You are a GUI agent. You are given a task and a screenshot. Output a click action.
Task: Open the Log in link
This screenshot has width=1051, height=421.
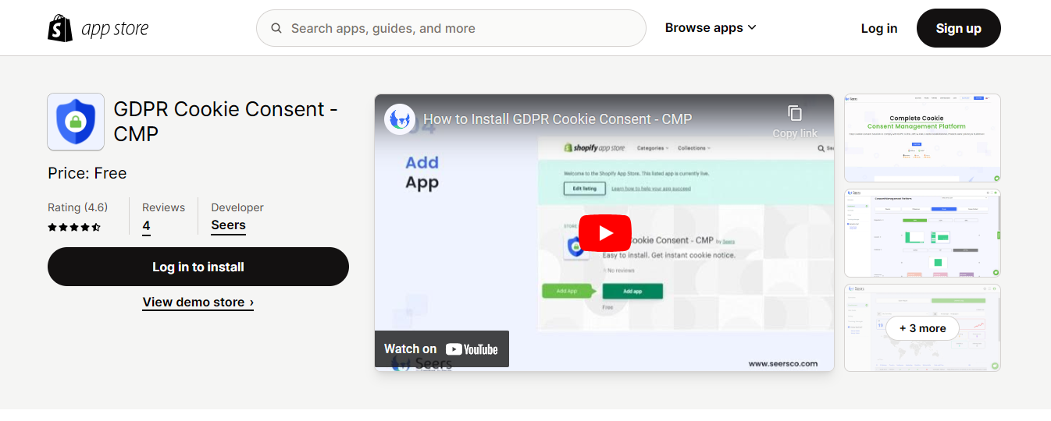pos(879,28)
